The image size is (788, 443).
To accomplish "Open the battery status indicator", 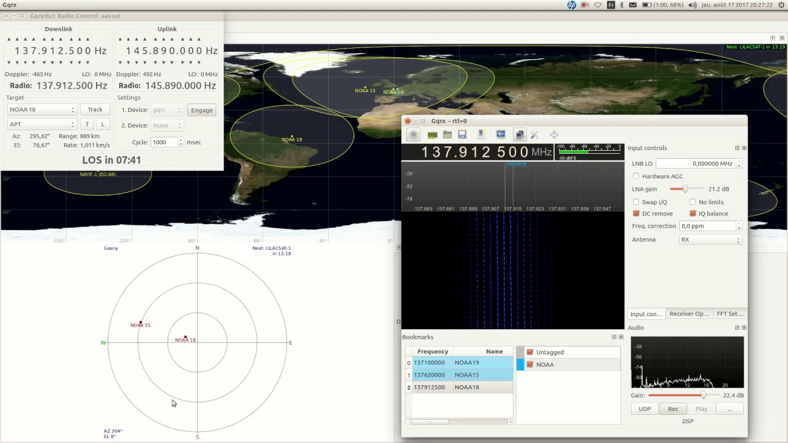I will pyautogui.click(x=663, y=5).
